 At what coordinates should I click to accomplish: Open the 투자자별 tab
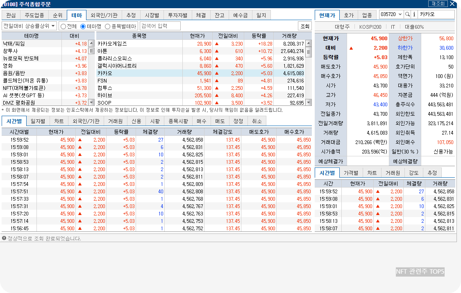177,15
